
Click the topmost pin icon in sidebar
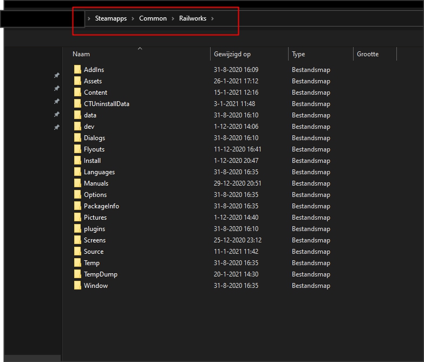56,76
